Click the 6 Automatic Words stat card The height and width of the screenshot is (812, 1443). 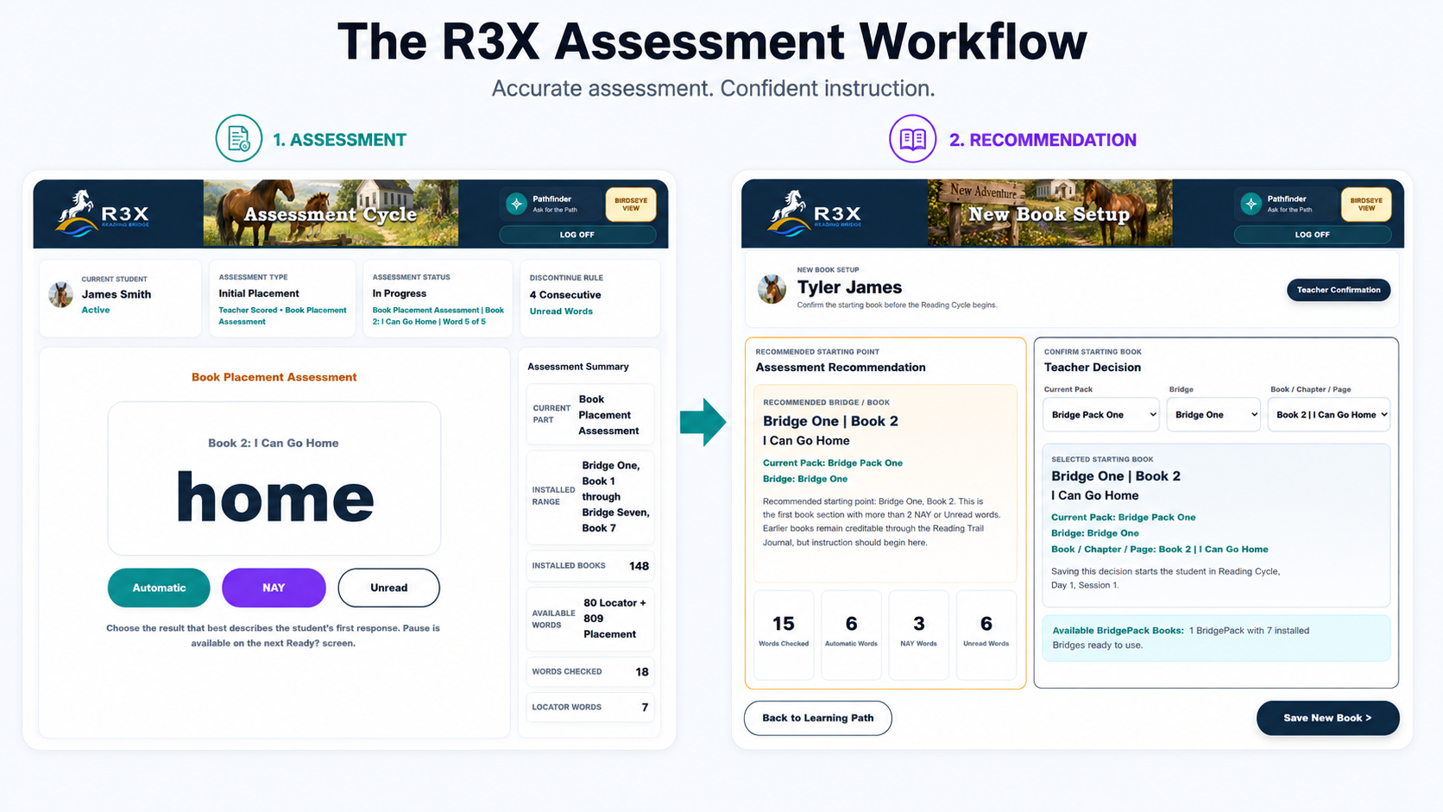click(x=851, y=634)
